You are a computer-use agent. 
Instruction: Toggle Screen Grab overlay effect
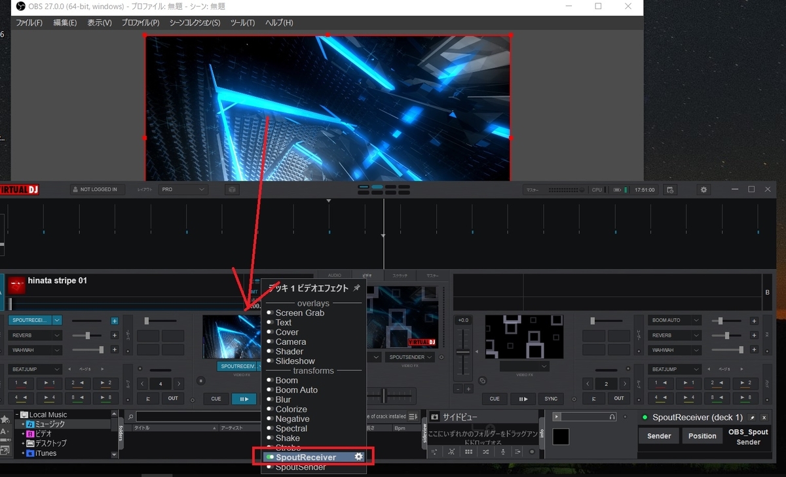point(269,313)
